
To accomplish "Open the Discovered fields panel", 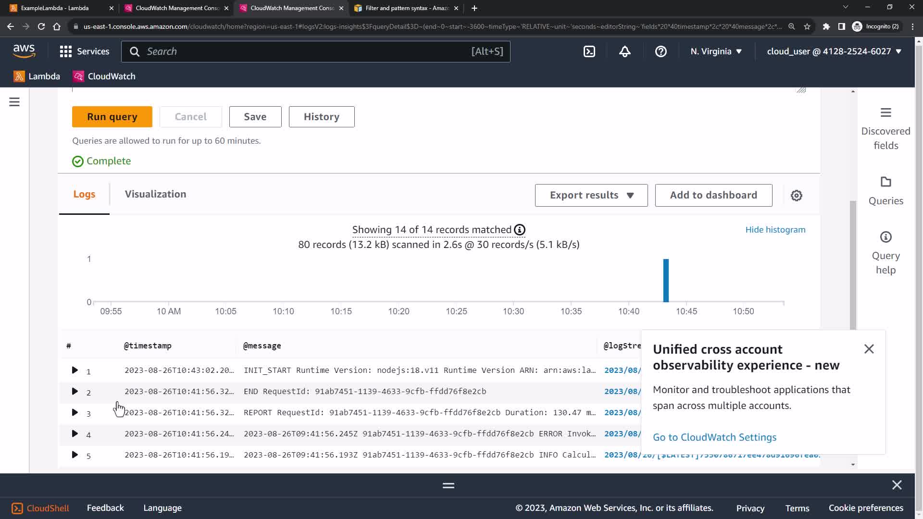I will 885,129.
